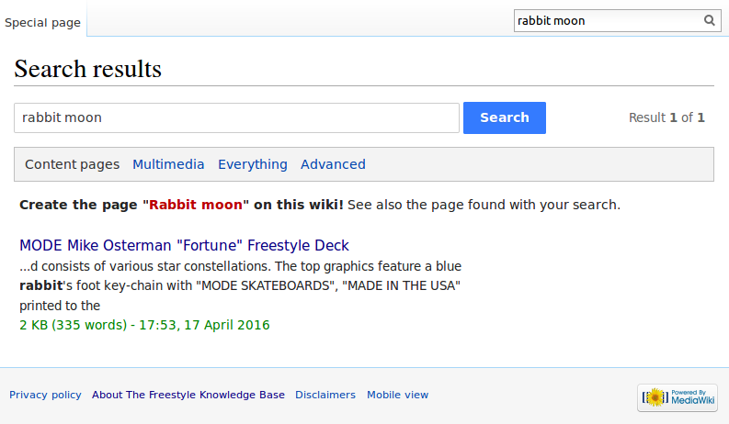
Task: Choose the Everything search profile
Action: [252, 164]
